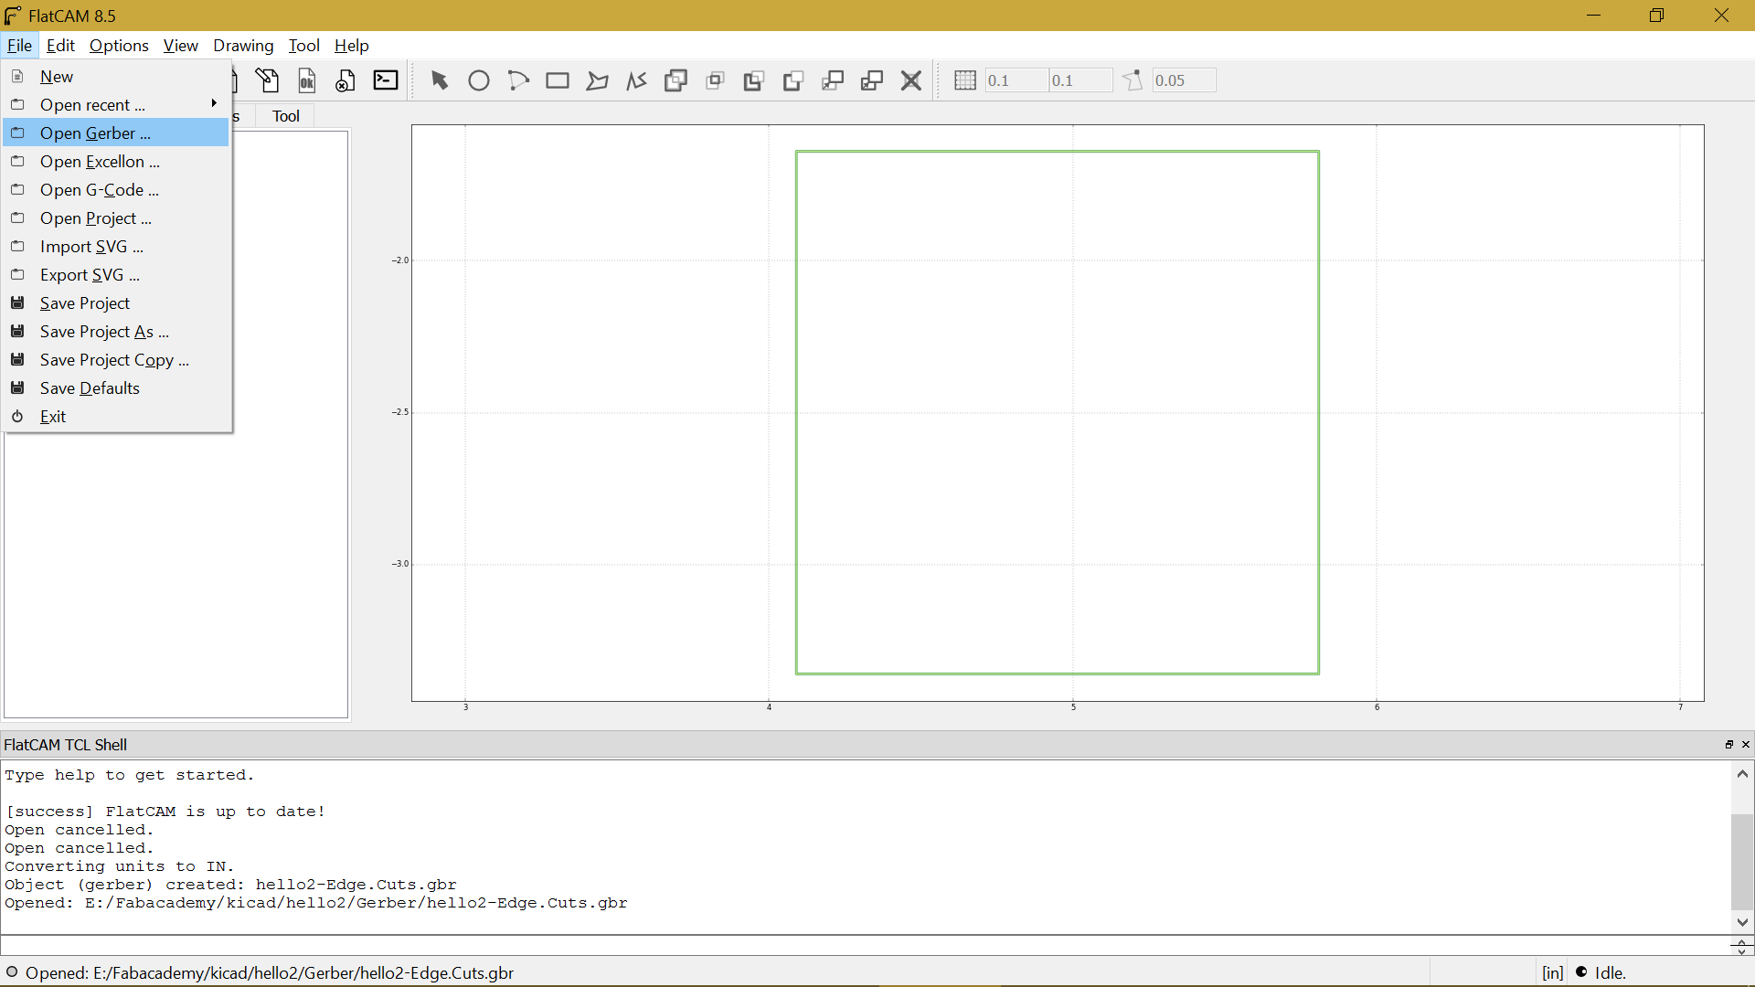The height and width of the screenshot is (987, 1755).
Task: Click shell scrollbar up arrow
Action: pos(1742,774)
